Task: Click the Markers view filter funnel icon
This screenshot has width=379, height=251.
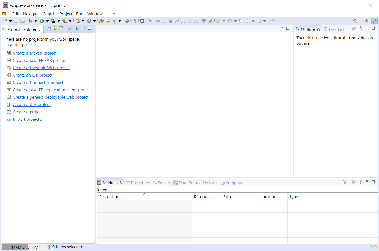Action: pyautogui.click(x=345, y=182)
